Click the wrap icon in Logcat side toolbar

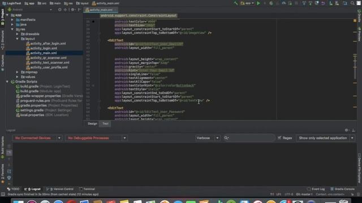(x=9, y=171)
